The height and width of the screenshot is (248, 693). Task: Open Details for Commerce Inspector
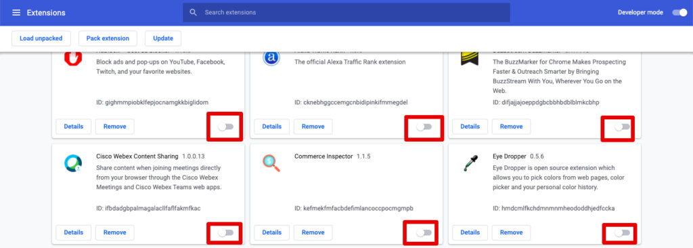click(x=272, y=232)
